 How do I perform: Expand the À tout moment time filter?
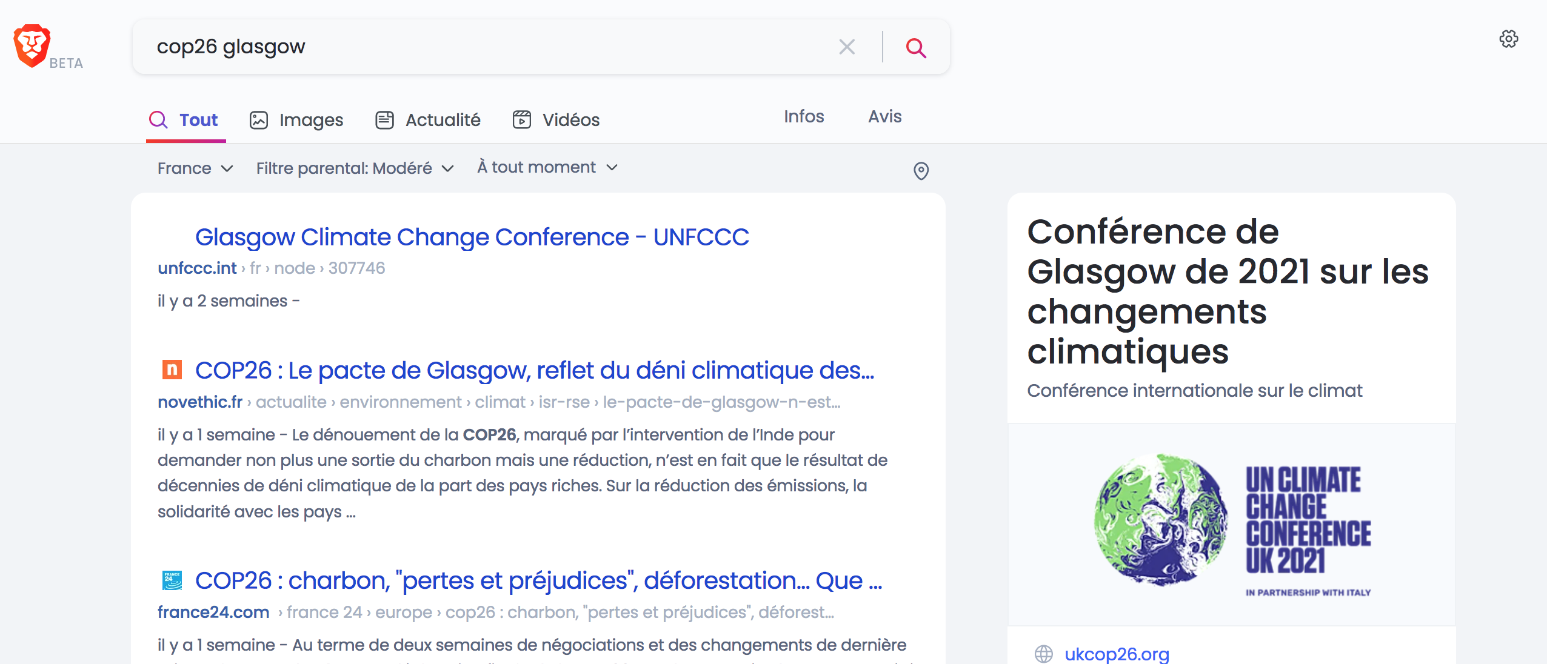point(547,167)
